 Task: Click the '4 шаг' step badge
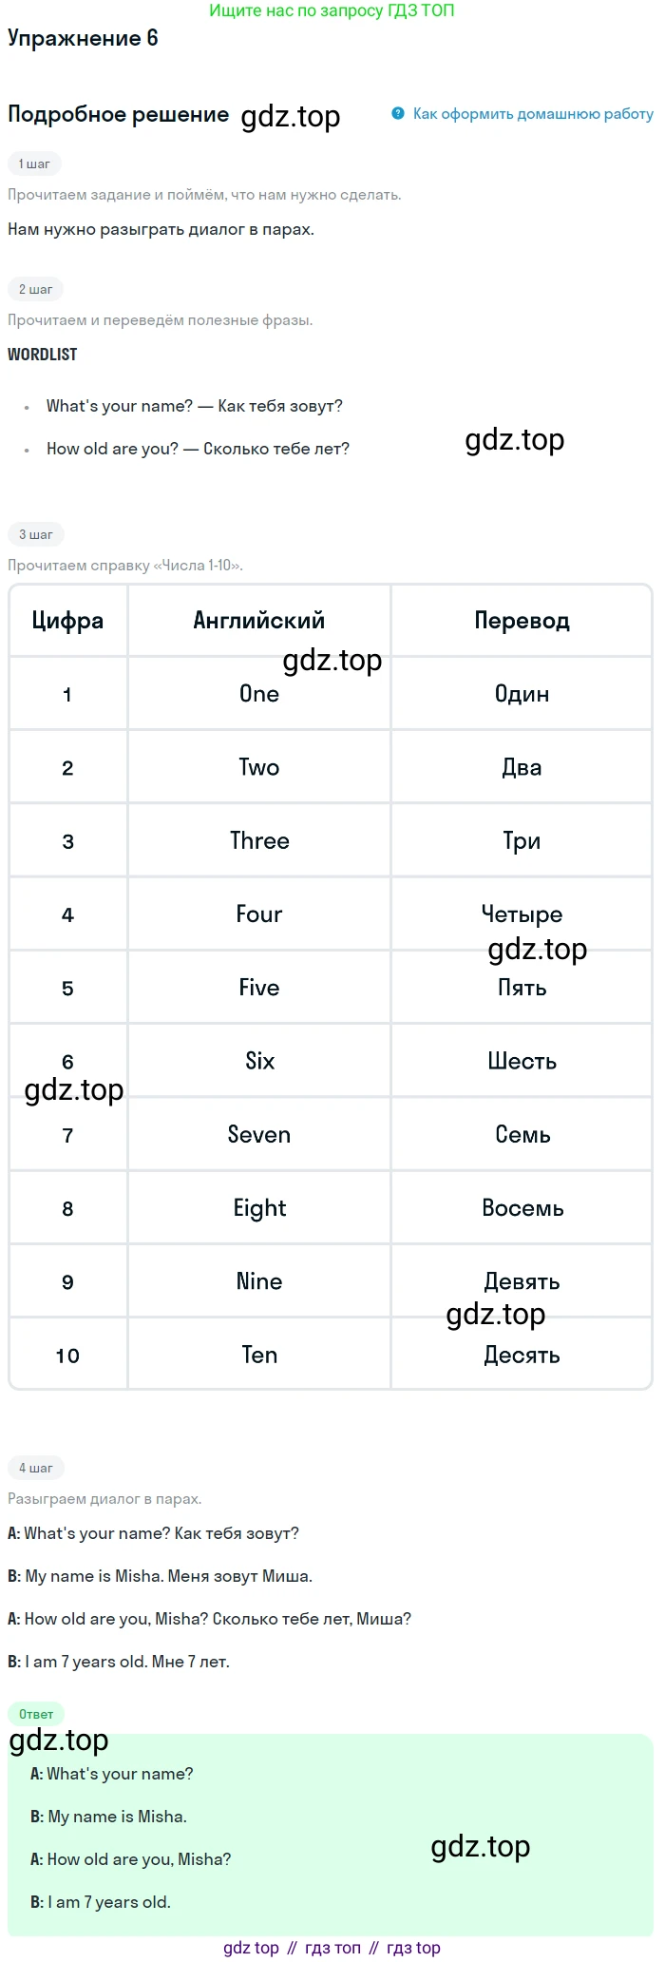[x=35, y=1468]
